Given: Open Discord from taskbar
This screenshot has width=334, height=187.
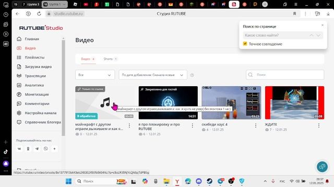Looking at the screenshot, I should (x=199, y=181).
